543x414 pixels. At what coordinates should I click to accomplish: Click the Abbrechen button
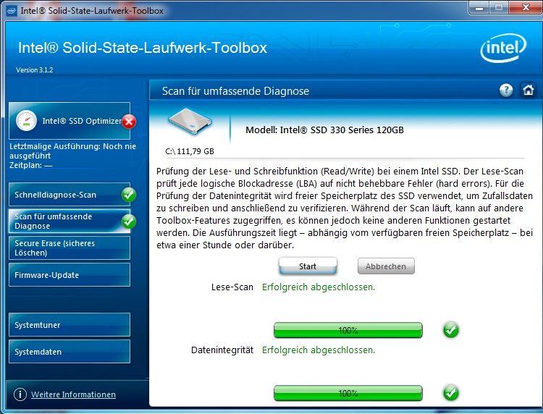click(386, 266)
